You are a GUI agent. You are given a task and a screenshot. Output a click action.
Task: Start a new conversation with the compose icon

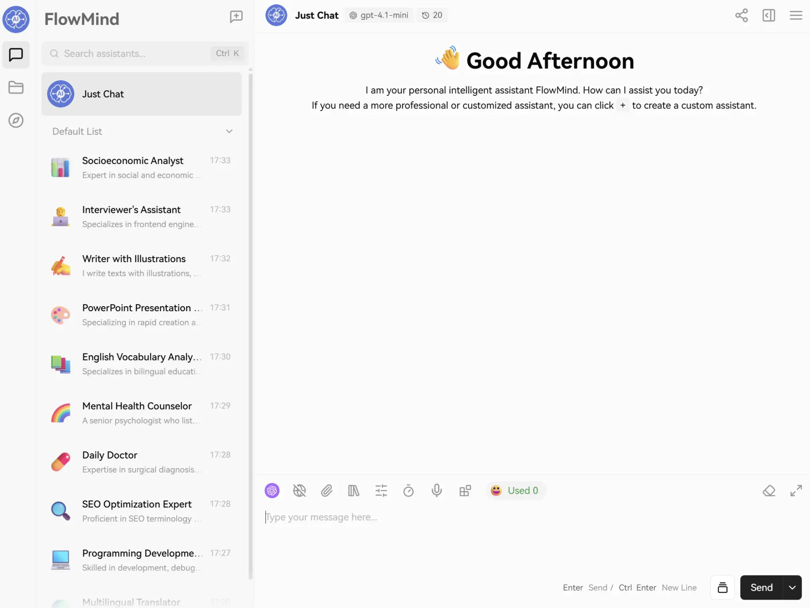click(x=236, y=17)
